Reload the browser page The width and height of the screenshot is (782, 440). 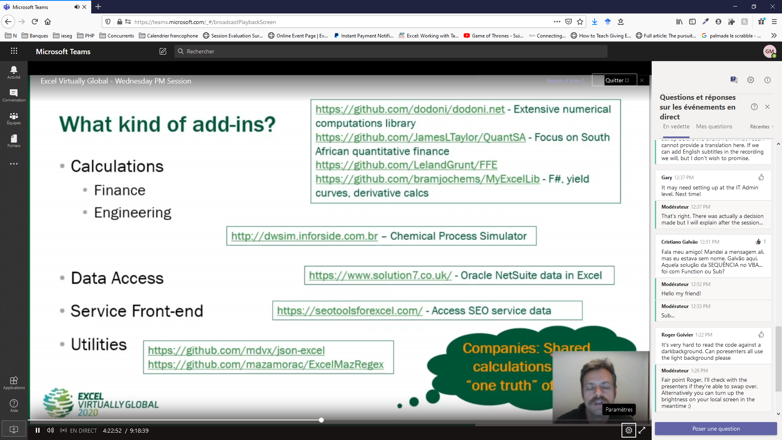(x=35, y=22)
